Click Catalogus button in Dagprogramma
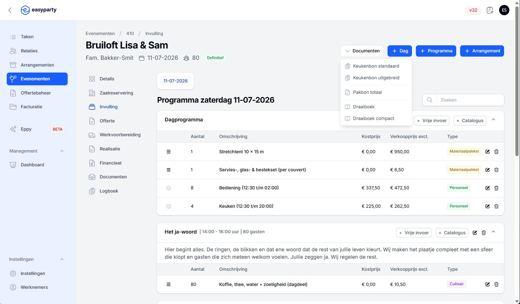The image size is (520, 304). 470,121
